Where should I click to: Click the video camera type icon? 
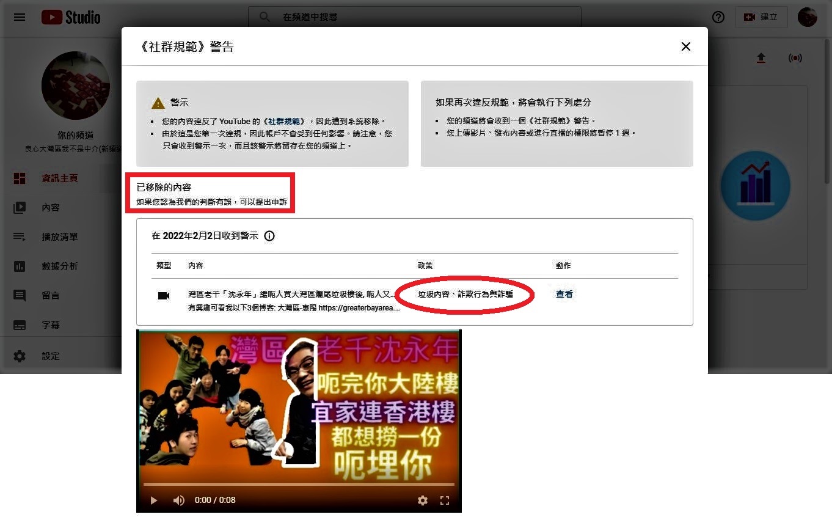click(x=164, y=296)
